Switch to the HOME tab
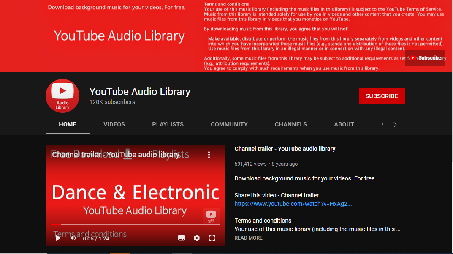453x254 pixels. [68, 124]
